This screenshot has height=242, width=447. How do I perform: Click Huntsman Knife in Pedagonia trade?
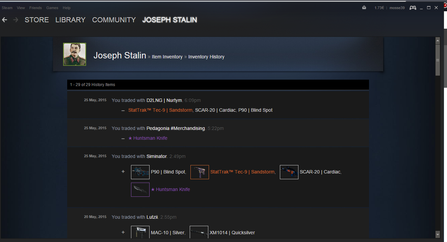point(148,138)
